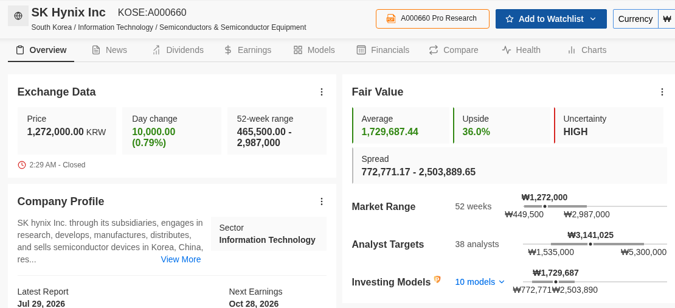675x308 pixels.
Task: Click the clock icon beside 2:29 AM - Closed
Action: pyautogui.click(x=21, y=165)
